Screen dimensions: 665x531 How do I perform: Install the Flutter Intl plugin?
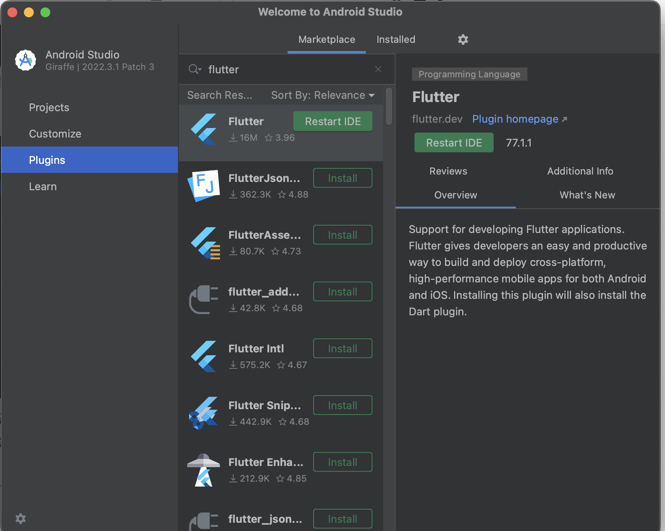[343, 349]
